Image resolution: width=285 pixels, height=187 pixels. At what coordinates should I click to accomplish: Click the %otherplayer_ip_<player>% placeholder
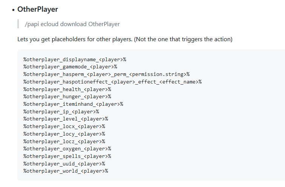pyautogui.click(x=61, y=111)
